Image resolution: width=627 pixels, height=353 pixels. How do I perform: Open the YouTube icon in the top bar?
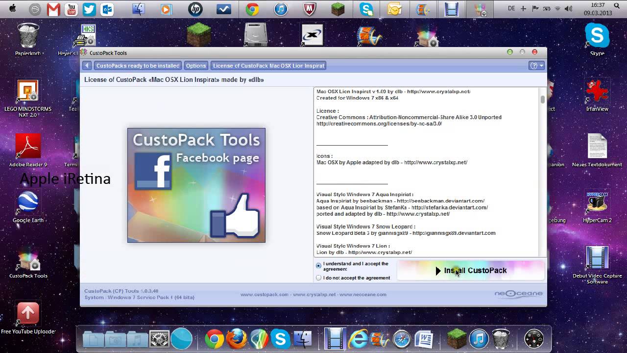tap(71, 9)
